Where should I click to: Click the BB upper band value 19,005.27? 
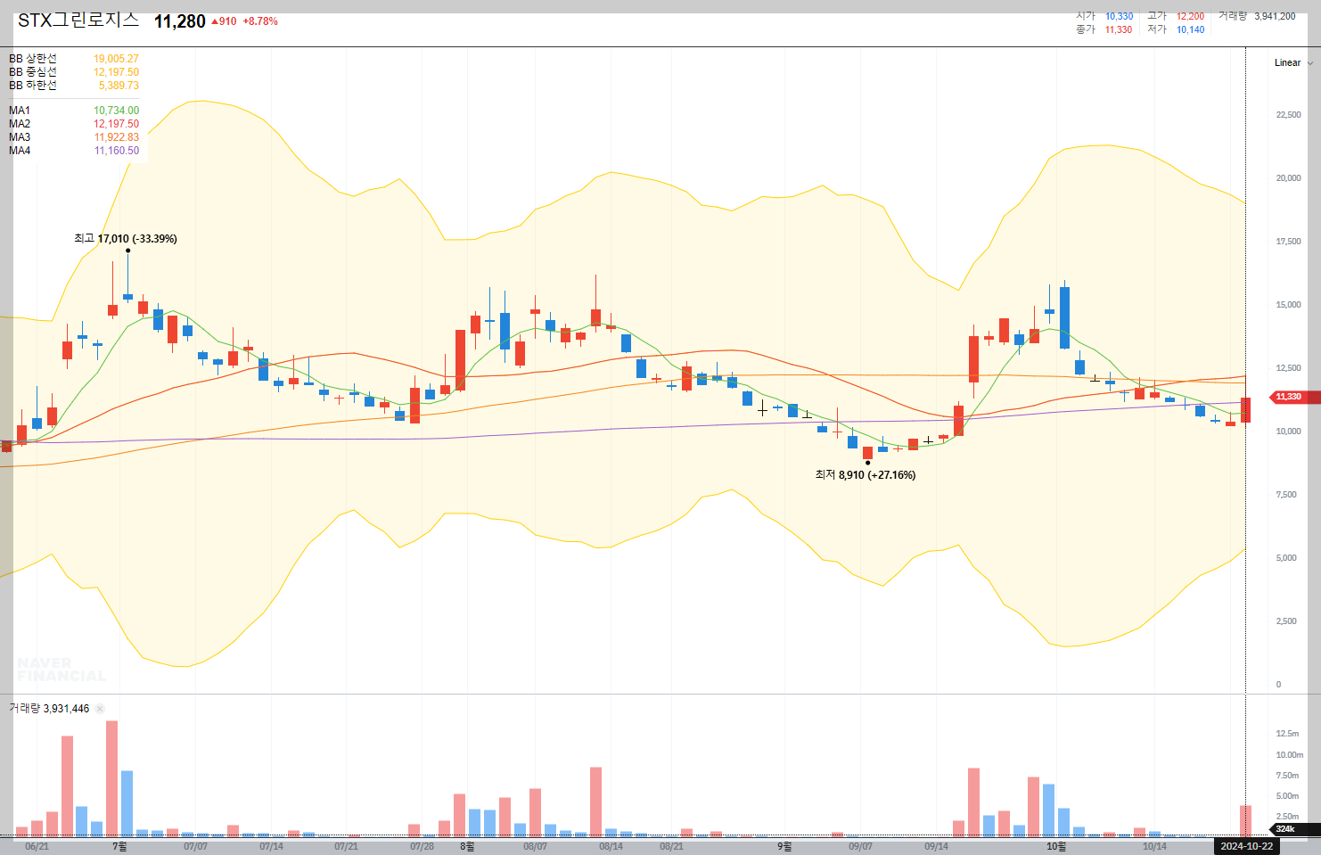[116, 59]
